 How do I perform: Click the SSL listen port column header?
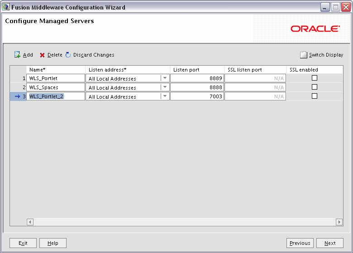(x=255, y=70)
